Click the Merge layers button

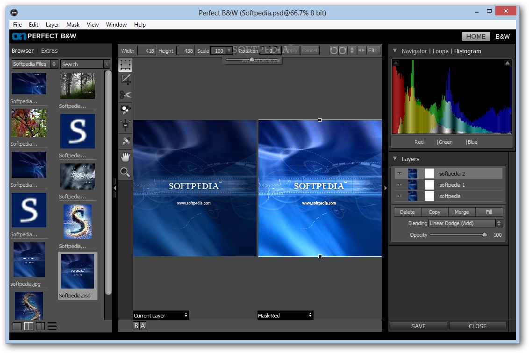click(462, 212)
